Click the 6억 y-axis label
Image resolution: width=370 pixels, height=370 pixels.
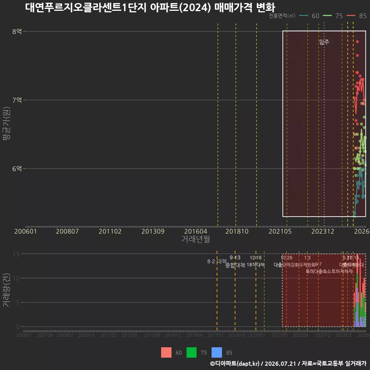(x=17, y=169)
